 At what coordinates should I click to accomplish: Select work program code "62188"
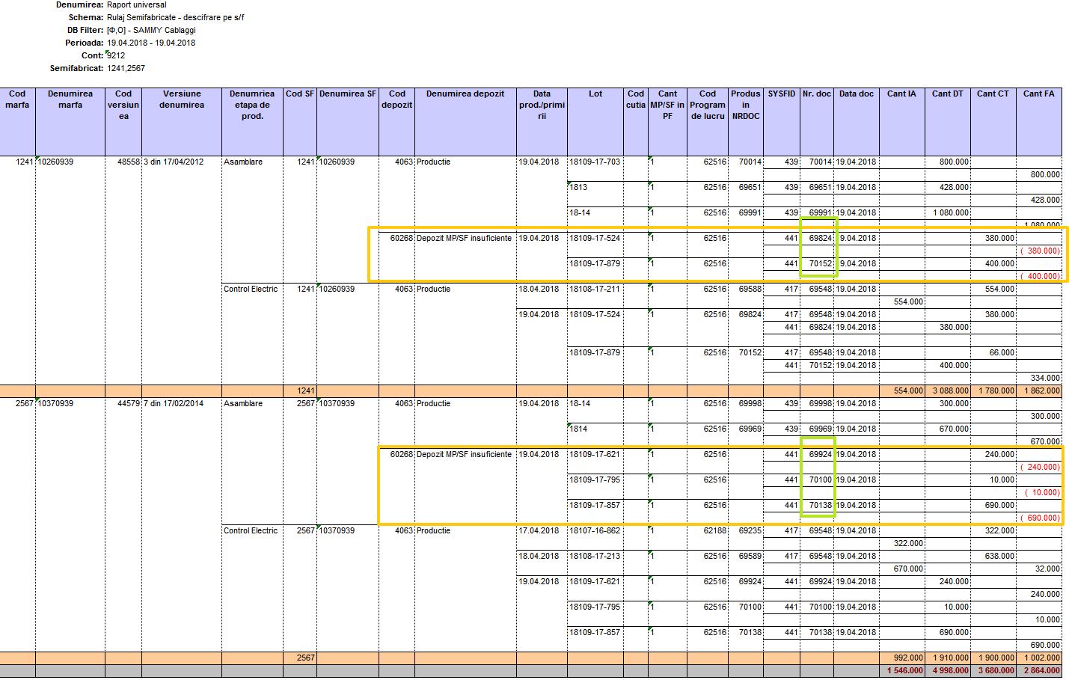click(714, 530)
